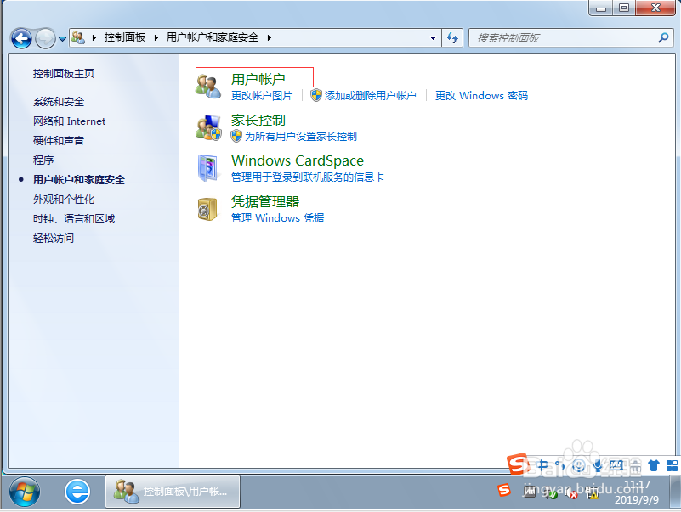Open the Sogou soft keyboard icon

(617, 465)
